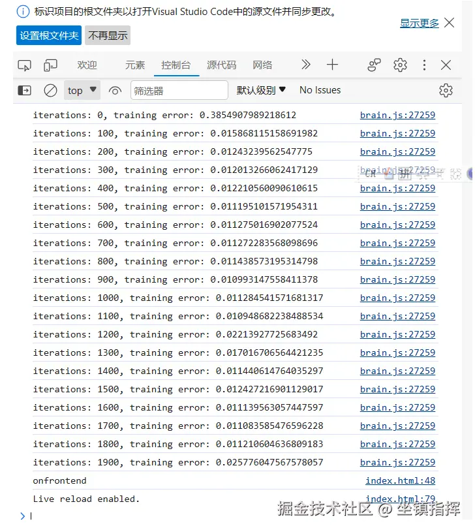Open the three-dot customize menu

point(424,65)
